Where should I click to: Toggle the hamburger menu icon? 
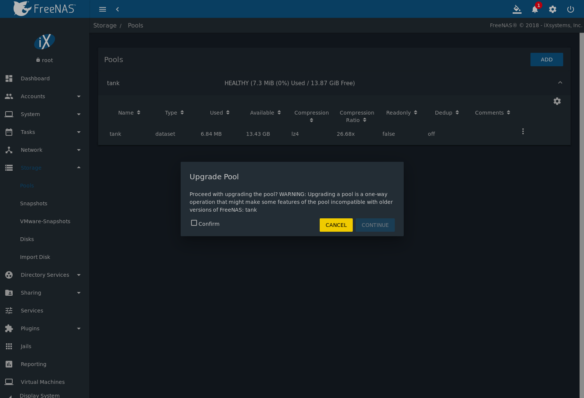(x=103, y=9)
